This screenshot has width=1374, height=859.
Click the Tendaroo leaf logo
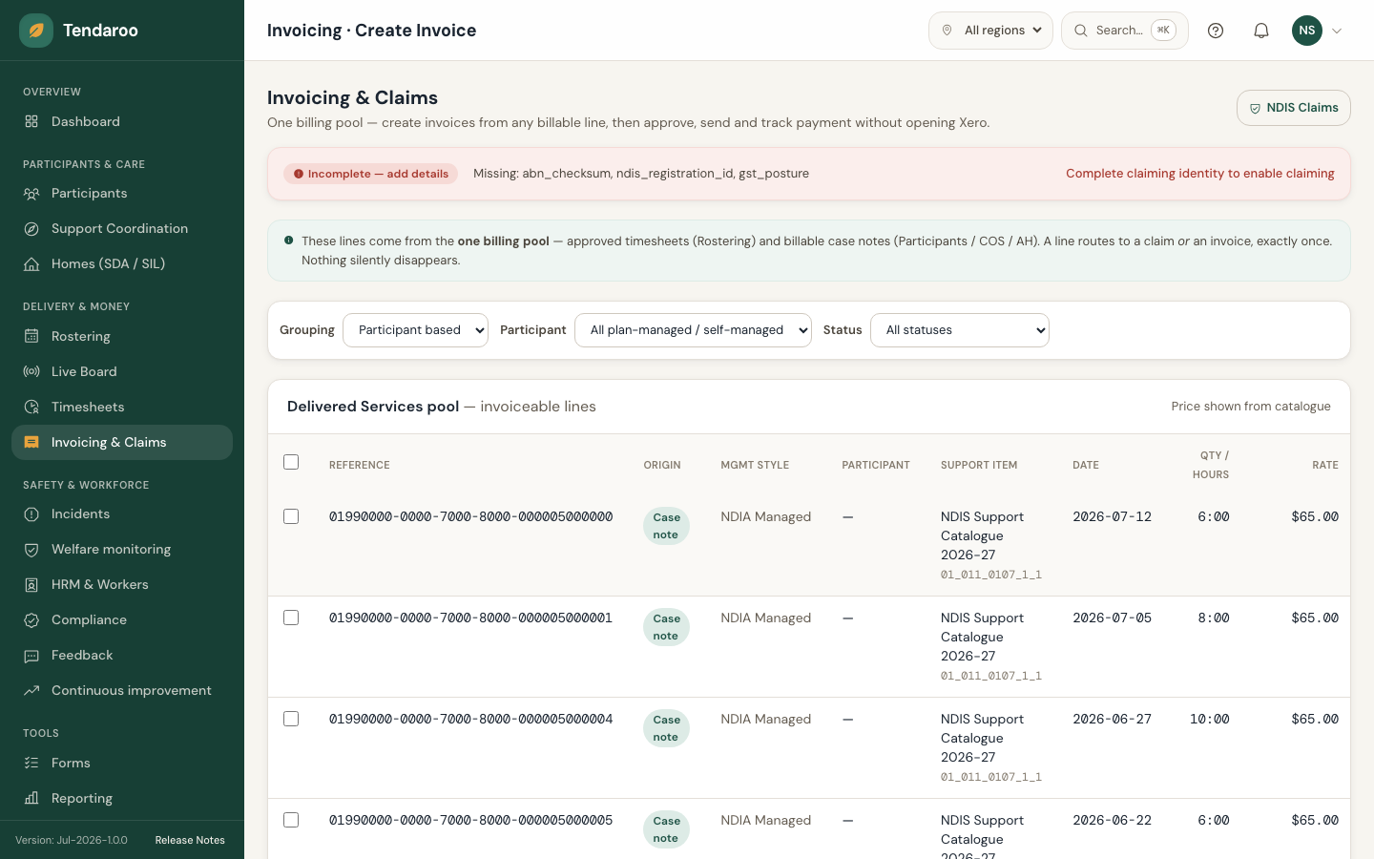click(36, 31)
